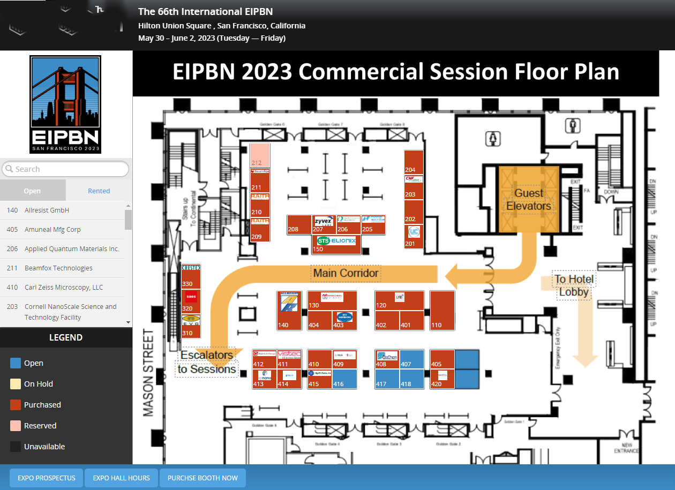Click scroll-down arrow of exhibitor list

[x=128, y=322]
